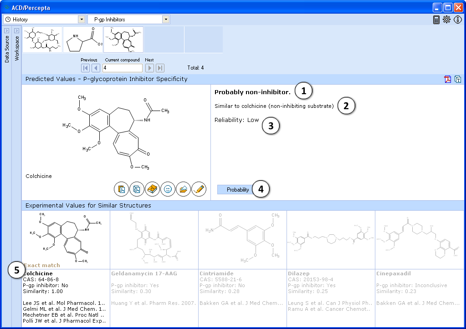Screen dimensions: 466x329
Task: Click the 'Polli JW et al. J Pharmacol Exp' reference
Action: (x=64, y=321)
